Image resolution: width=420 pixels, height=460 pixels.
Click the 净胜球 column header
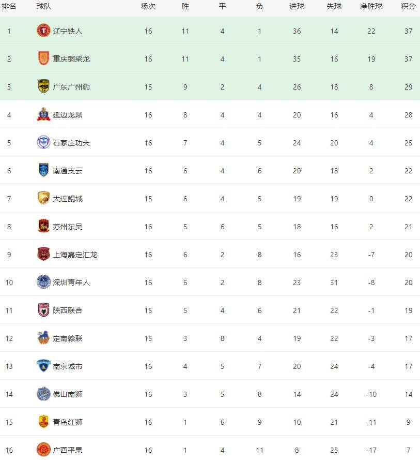(371, 6)
